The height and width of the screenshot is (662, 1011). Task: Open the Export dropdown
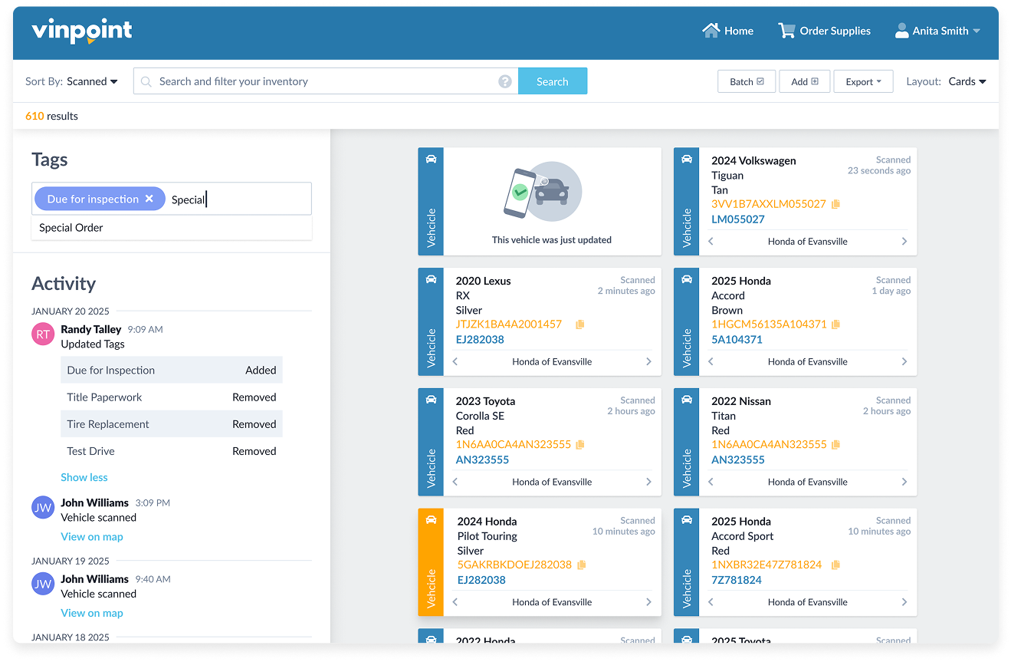coord(863,81)
